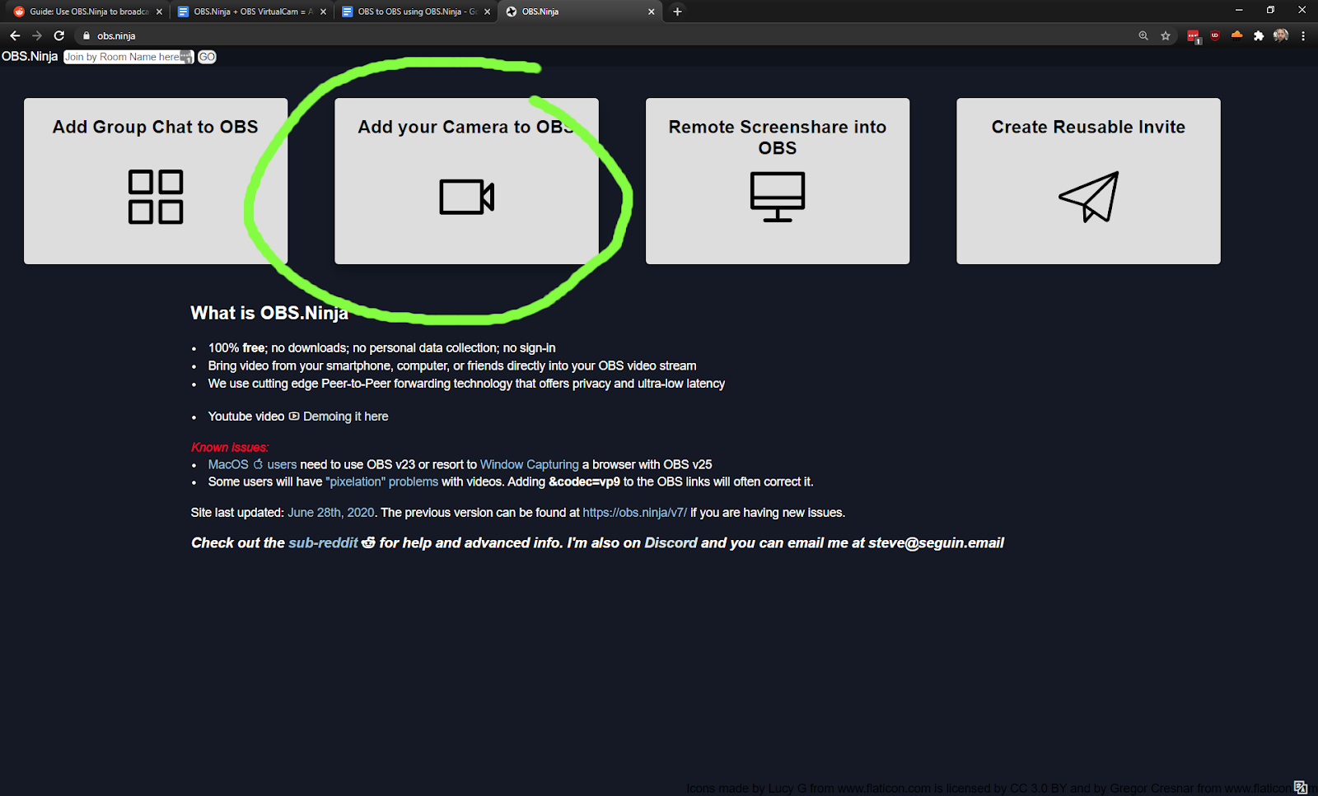Click the reddit alien icon
Image resolution: width=1318 pixels, height=796 pixels.
coord(368,542)
